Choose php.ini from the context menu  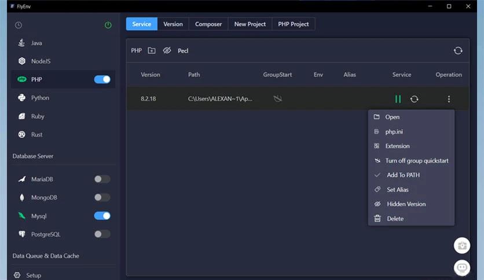tap(411, 131)
